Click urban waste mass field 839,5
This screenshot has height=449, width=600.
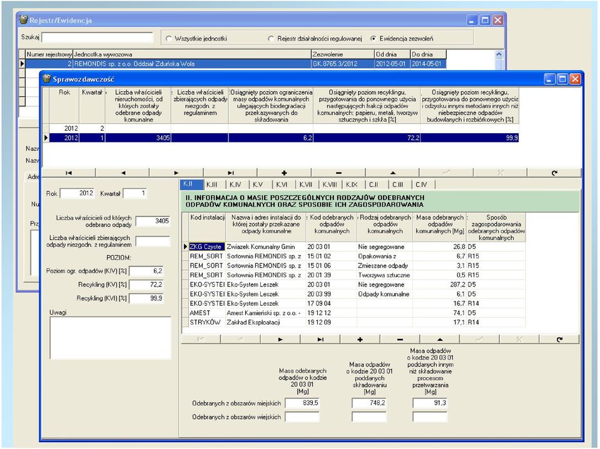coord(302,403)
